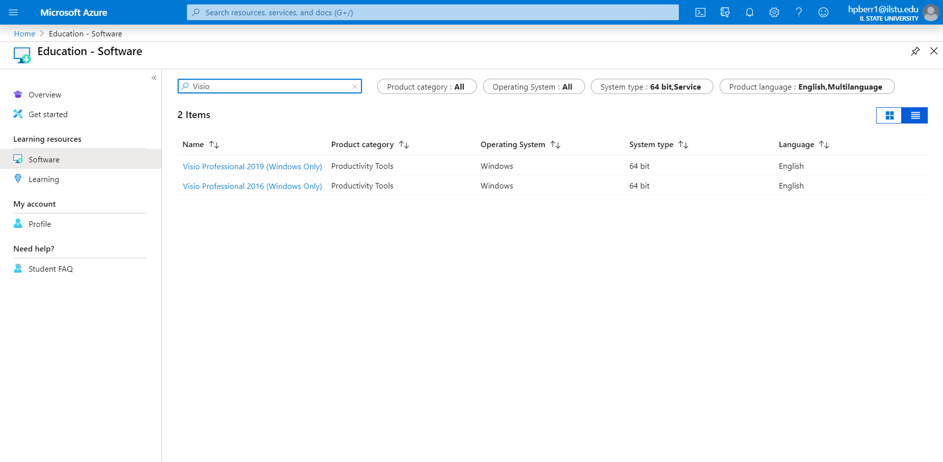Open the Product category filter
The height and width of the screenshot is (462, 943).
coord(426,87)
